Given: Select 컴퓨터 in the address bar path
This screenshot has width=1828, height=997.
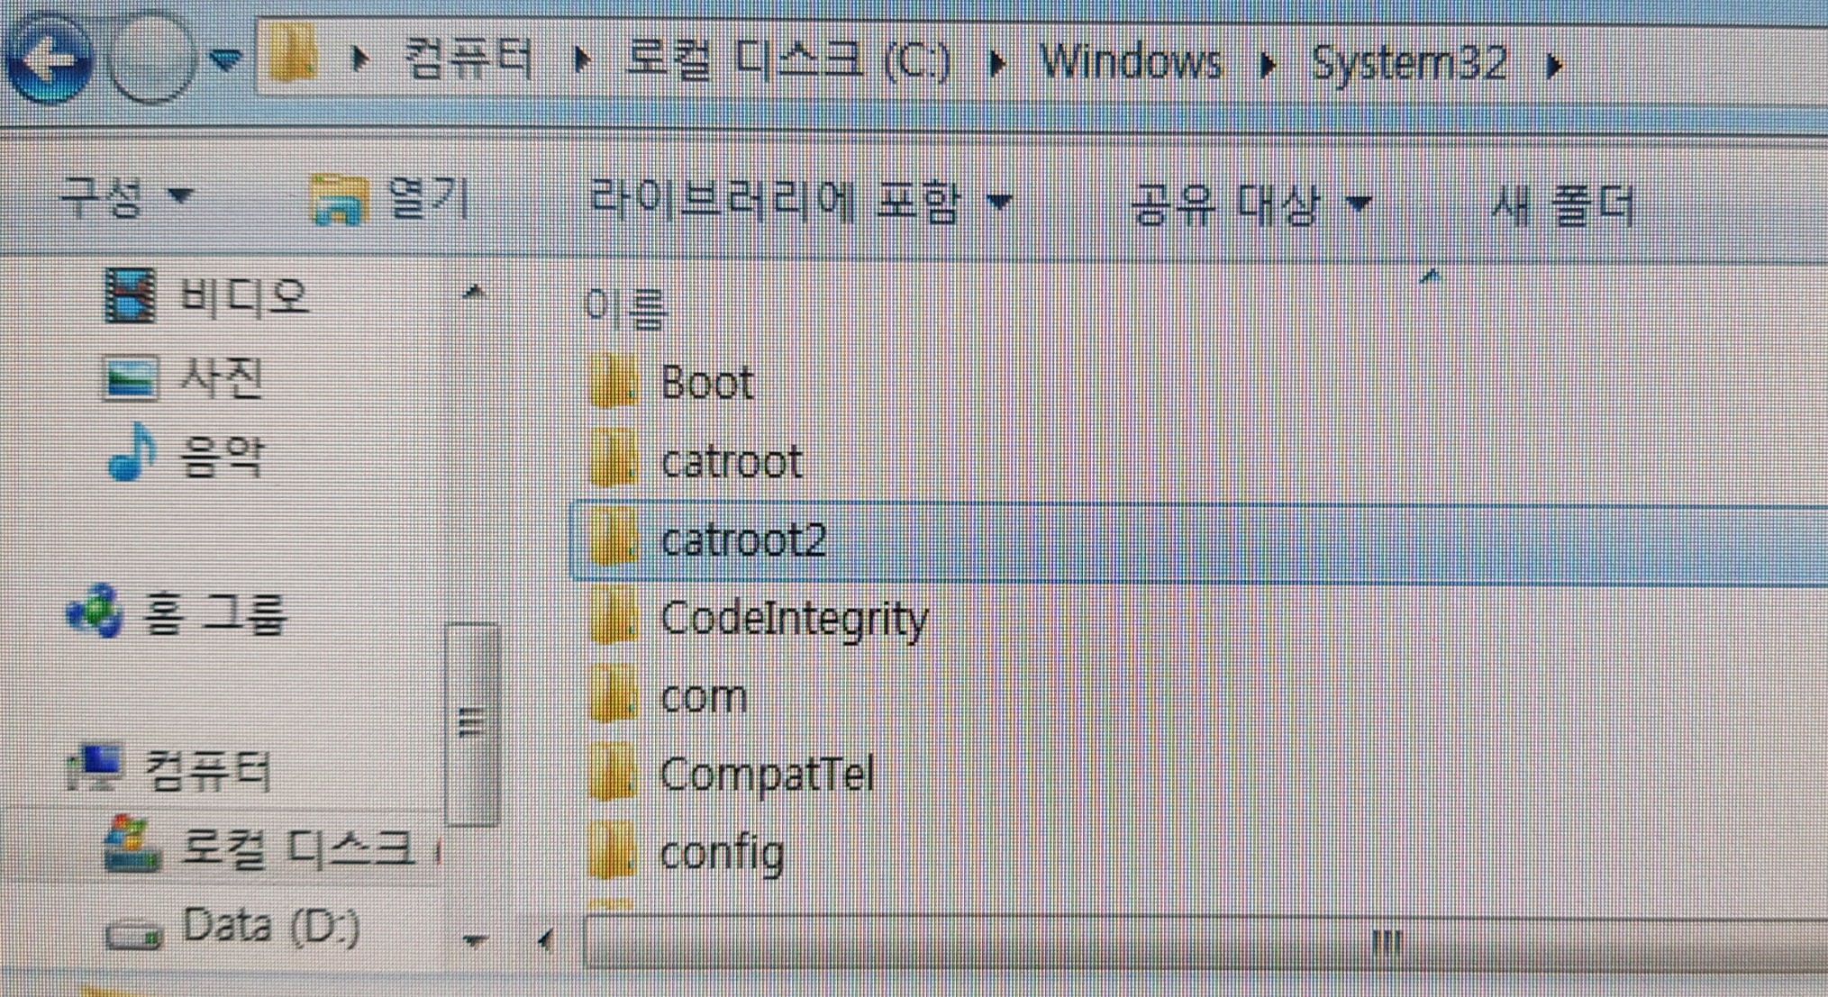Looking at the screenshot, I should coord(468,59).
